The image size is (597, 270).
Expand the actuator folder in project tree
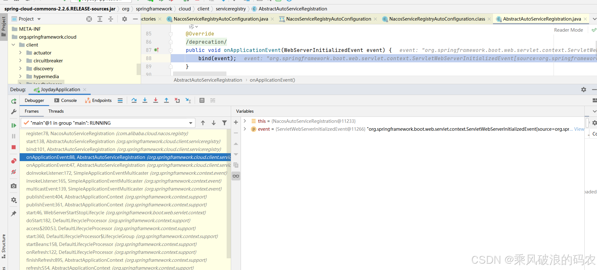pyautogui.click(x=20, y=53)
